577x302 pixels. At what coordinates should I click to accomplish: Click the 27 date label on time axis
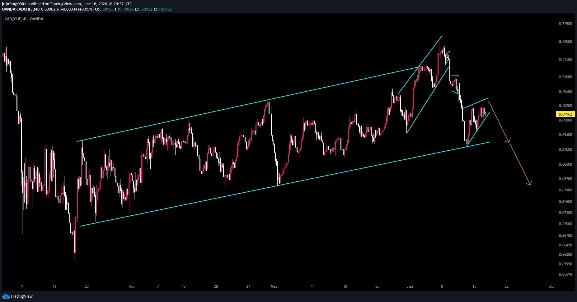[248, 286]
